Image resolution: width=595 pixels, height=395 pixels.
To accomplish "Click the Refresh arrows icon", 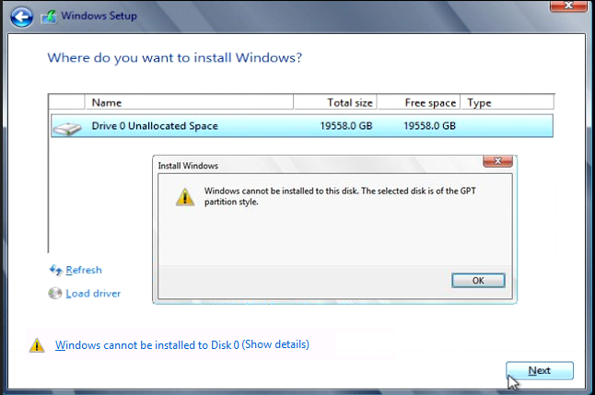I will tap(54, 270).
